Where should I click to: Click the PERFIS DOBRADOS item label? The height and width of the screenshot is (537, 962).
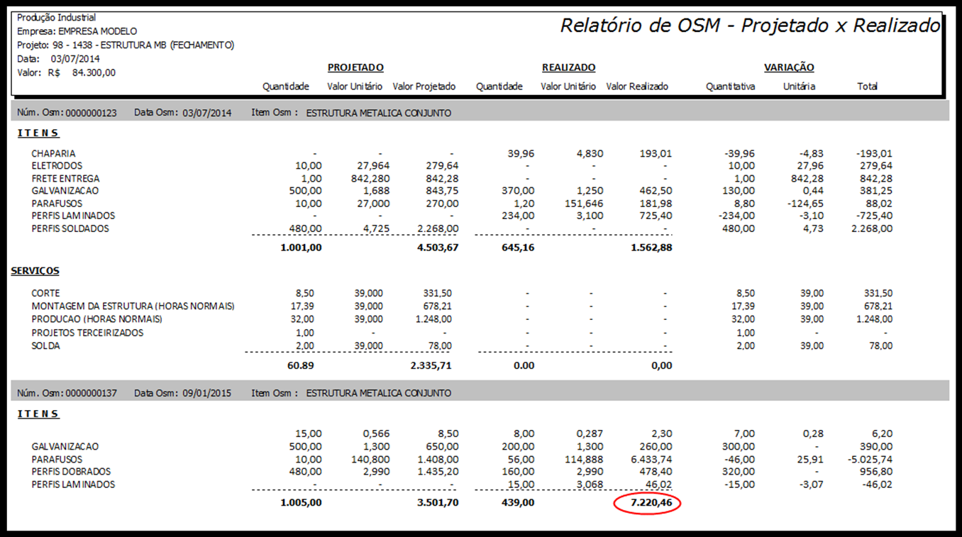click(x=71, y=472)
